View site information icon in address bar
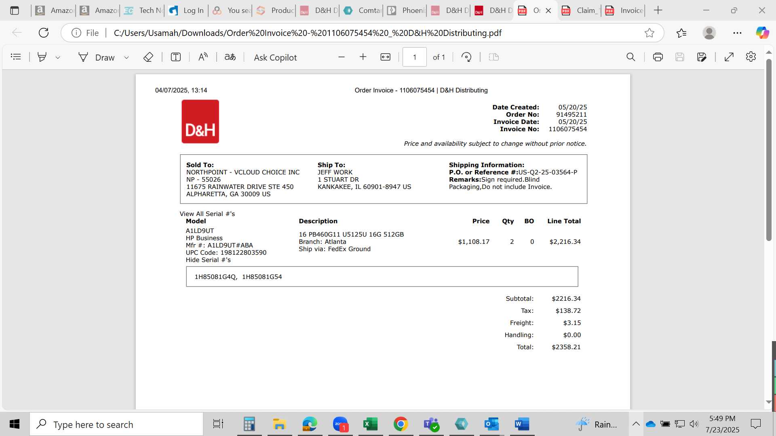 coord(76,33)
